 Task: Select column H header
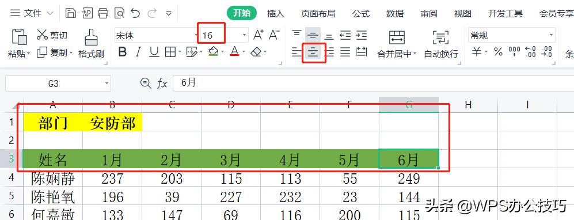click(468, 105)
